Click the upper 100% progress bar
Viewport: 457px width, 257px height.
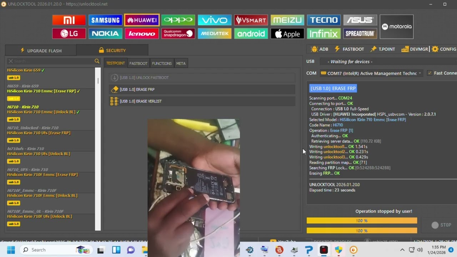coord(362,221)
